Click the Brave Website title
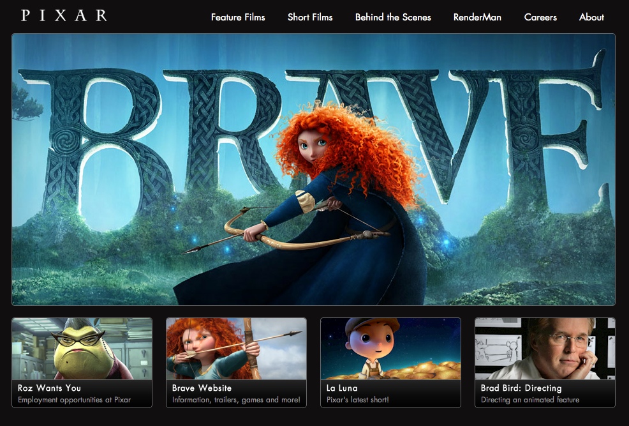629x426 pixels. click(202, 388)
